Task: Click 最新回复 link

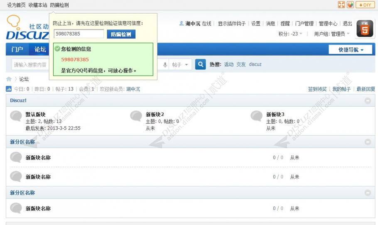Action: tap(366, 89)
